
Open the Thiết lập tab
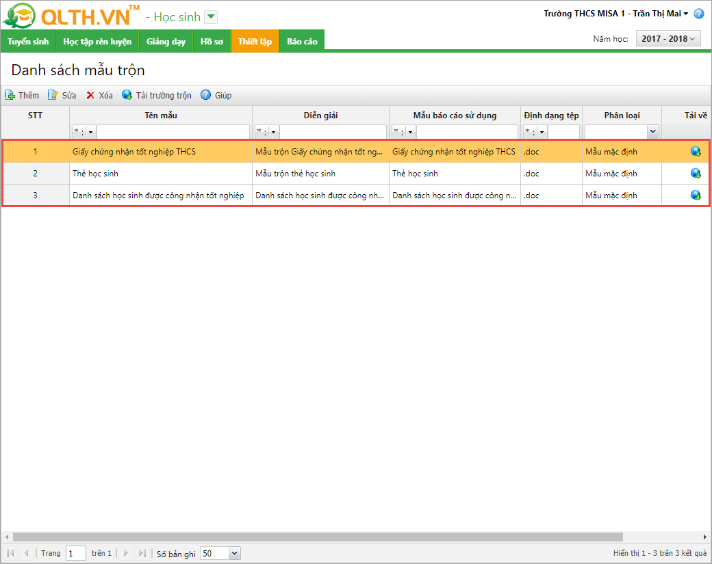pyautogui.click(x=255, y=41)
